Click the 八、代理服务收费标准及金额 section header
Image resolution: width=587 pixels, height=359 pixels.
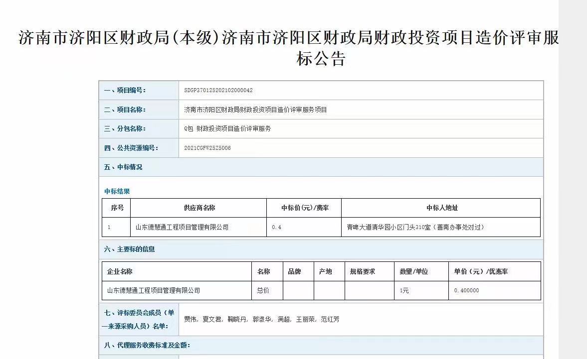coord(147,345)
